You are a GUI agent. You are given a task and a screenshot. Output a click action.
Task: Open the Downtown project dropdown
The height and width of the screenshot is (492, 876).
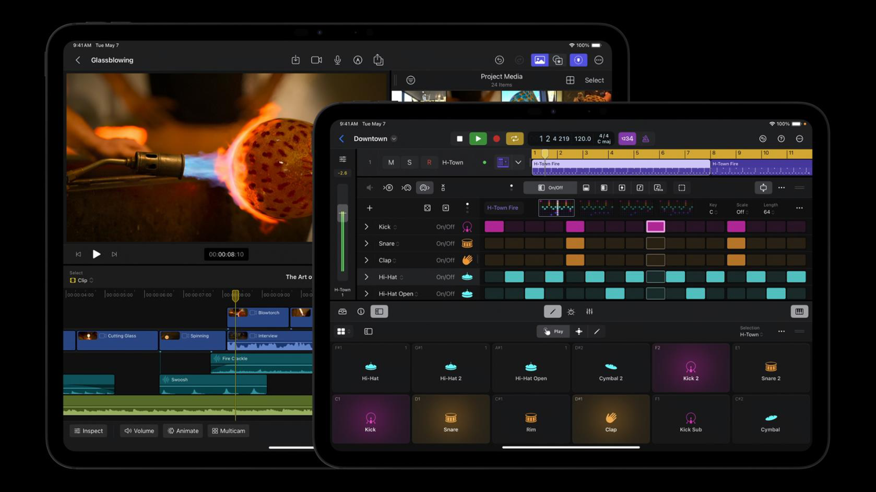pos(394,138)
